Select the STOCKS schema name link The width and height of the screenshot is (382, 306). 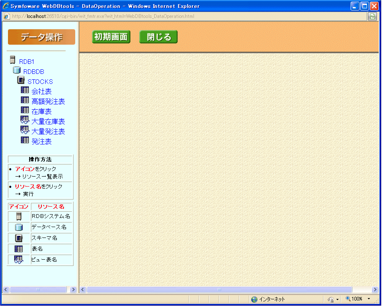coord(40,81)
